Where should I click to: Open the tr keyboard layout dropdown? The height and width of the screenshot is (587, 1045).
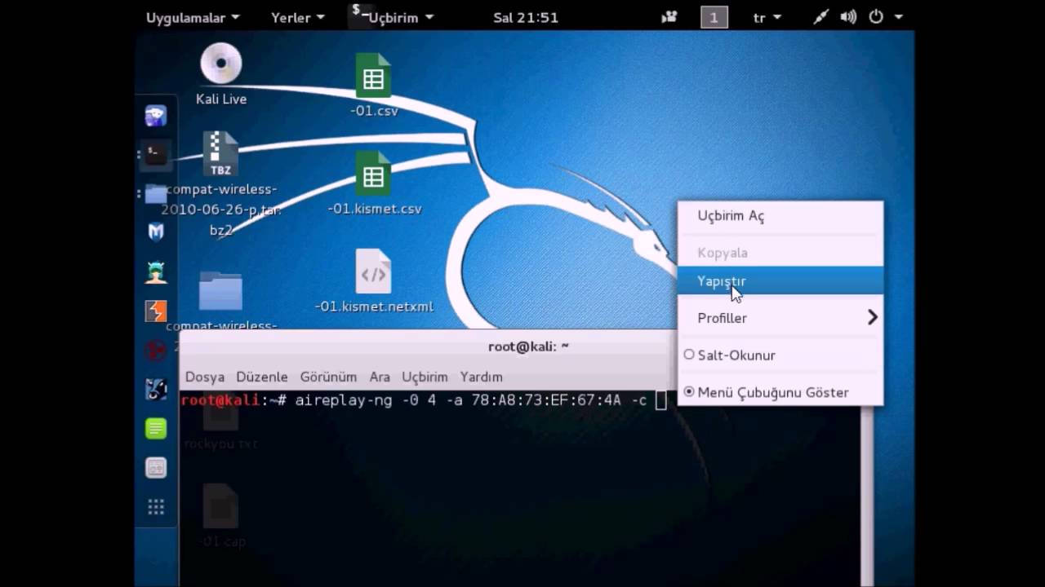pyautogui.click(x=767, y=17)
